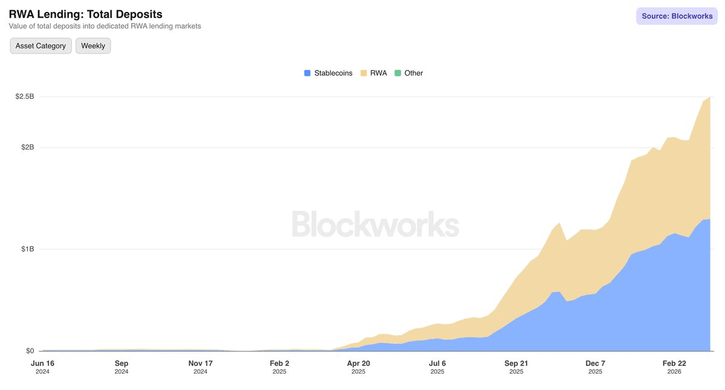Select the Dec 7 2025 x-axis tick
Screen dimensions: 725x390
pyautogui.click(x=595, y=366)
